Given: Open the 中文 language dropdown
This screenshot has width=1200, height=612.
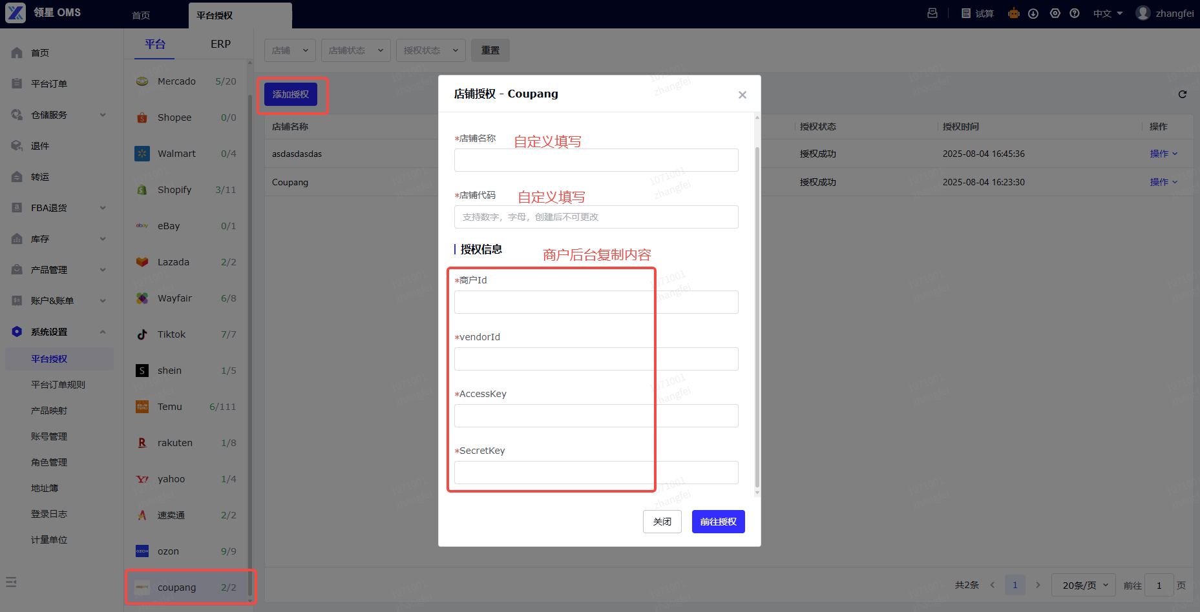Looking at the screenshot, I should [1108, 14].
